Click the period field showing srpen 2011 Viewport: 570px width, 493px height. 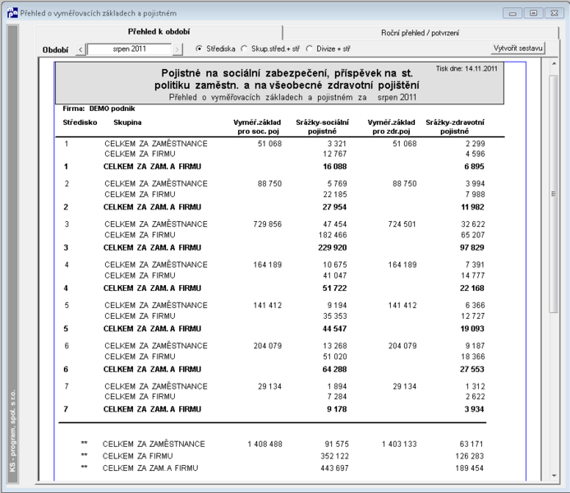click(x=129, y=49)
